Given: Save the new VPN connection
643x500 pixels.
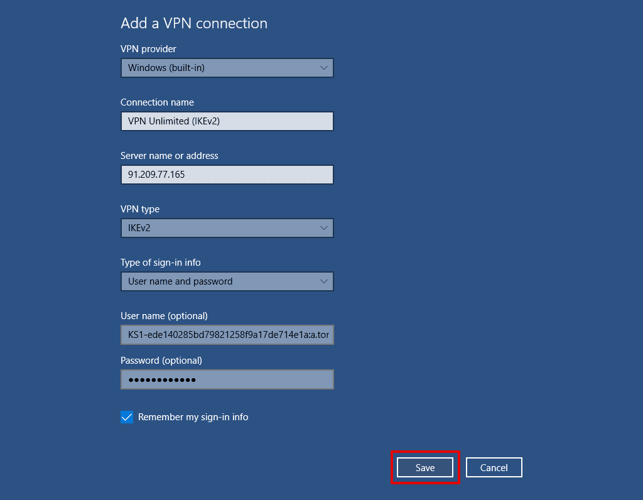Looking at the screenshot, I should point(424,467).
